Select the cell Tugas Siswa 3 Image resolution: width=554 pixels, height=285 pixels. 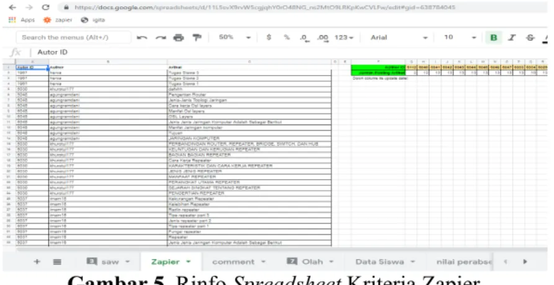tap(249, 72)
